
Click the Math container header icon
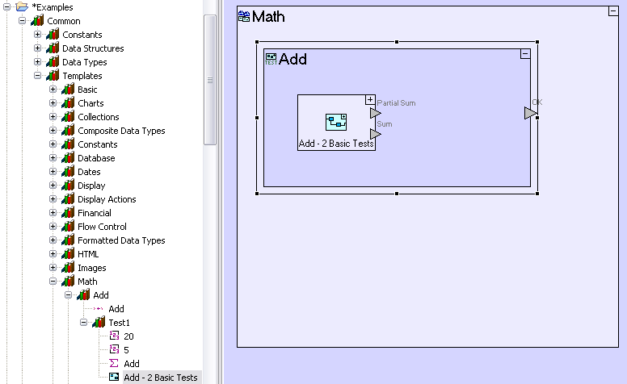pyautogui.click(x=244, y=17)
